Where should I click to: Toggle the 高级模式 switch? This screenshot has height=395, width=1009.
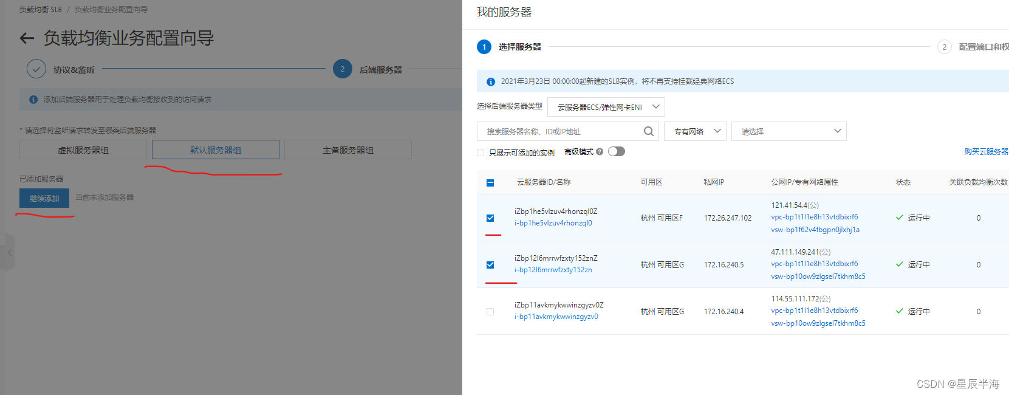point(616,152)
